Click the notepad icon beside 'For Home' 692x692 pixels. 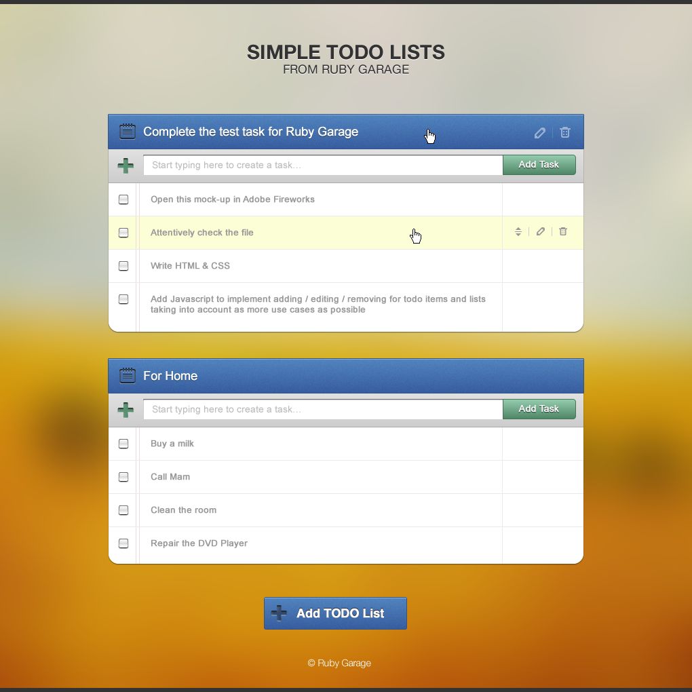coord(128,376)
